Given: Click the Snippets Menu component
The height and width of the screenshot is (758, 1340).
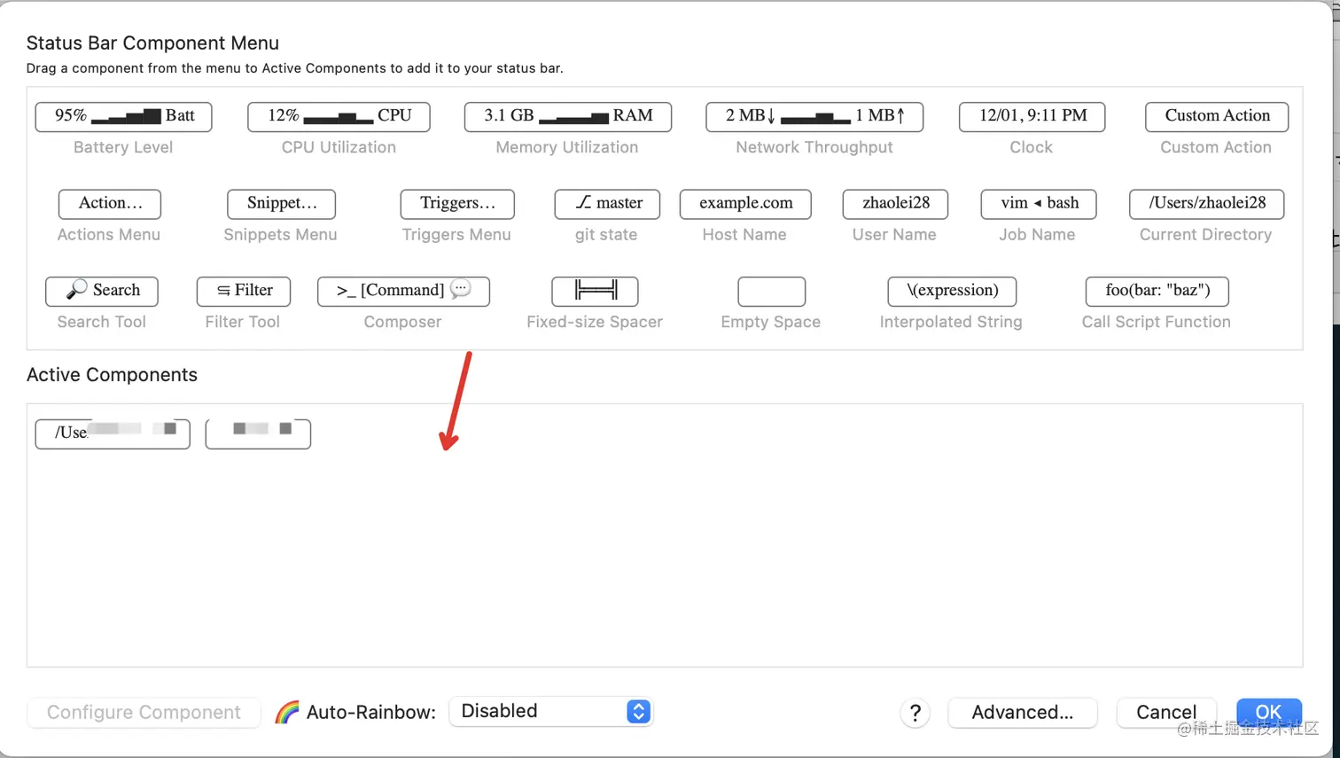Looking at the screenshot, I should pos(281,204).
